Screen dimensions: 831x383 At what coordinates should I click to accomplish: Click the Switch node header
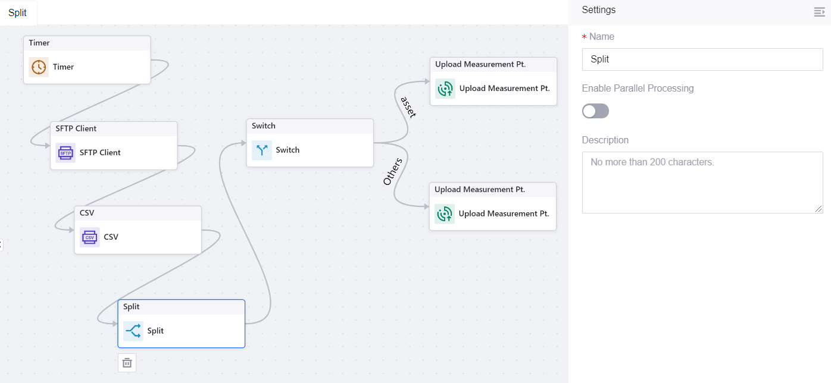310,126
